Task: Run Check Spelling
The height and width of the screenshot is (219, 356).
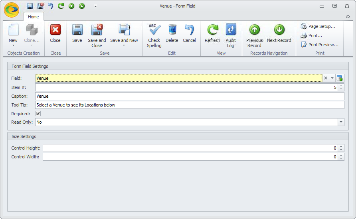Action: point(154,36)
